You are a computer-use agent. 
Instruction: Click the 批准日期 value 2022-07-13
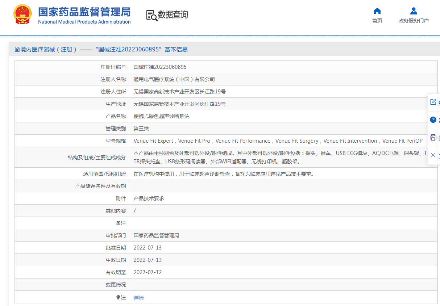(x=148, y=248)
